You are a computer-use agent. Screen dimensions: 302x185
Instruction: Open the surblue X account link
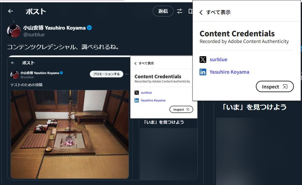218,60
